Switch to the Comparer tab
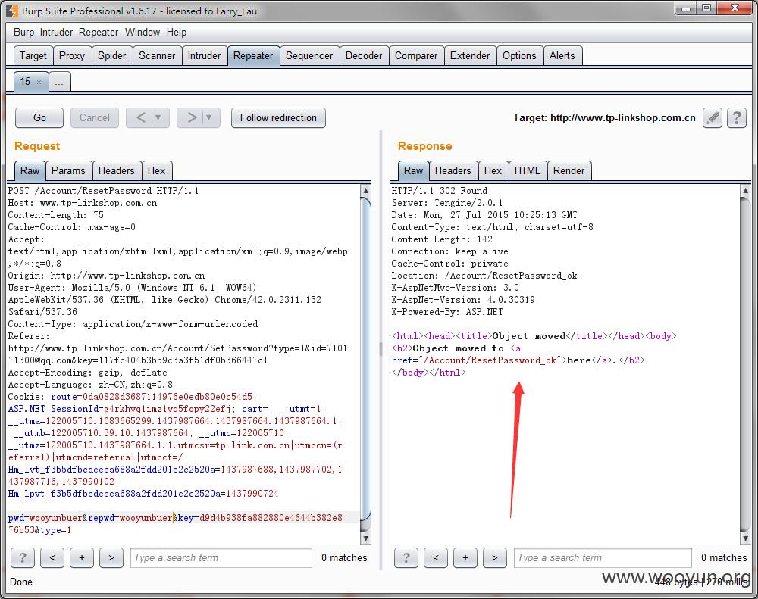The height and width of the screenshot is (599, 758). click(416, 56)
